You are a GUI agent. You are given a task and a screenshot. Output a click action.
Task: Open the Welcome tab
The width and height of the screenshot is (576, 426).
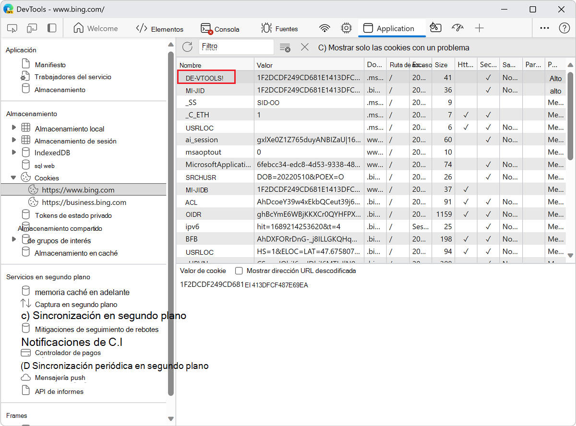point(96,28)
